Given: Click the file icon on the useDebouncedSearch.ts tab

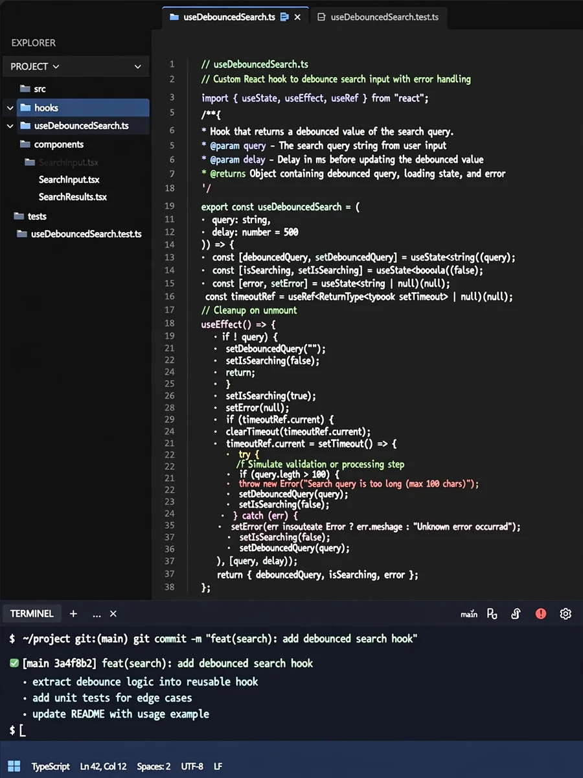Looking at the screenshot, I should (174, 18).
